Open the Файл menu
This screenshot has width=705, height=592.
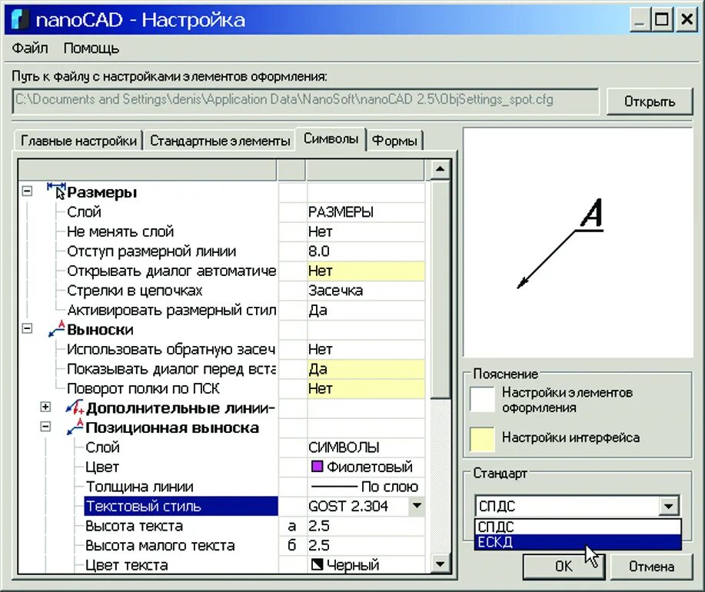[x=30, y=48]
